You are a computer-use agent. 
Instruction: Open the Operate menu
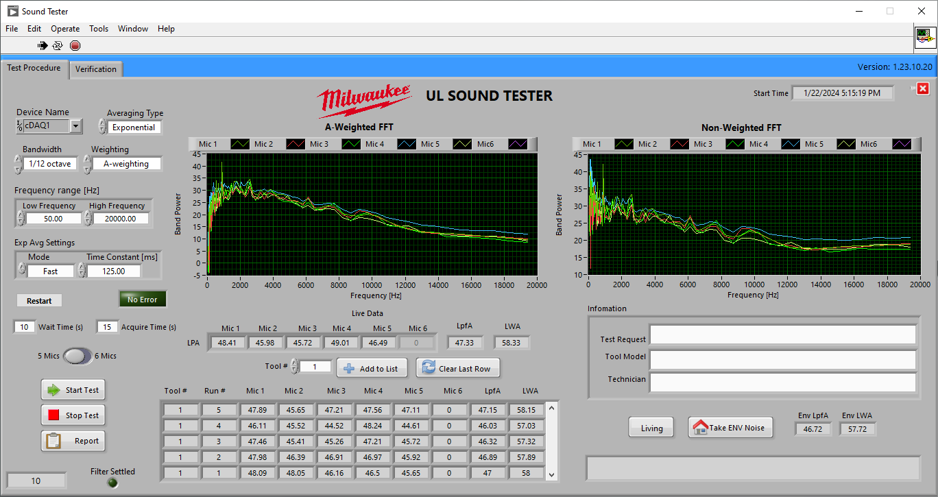pyautogui.click(x=65, y=29)
